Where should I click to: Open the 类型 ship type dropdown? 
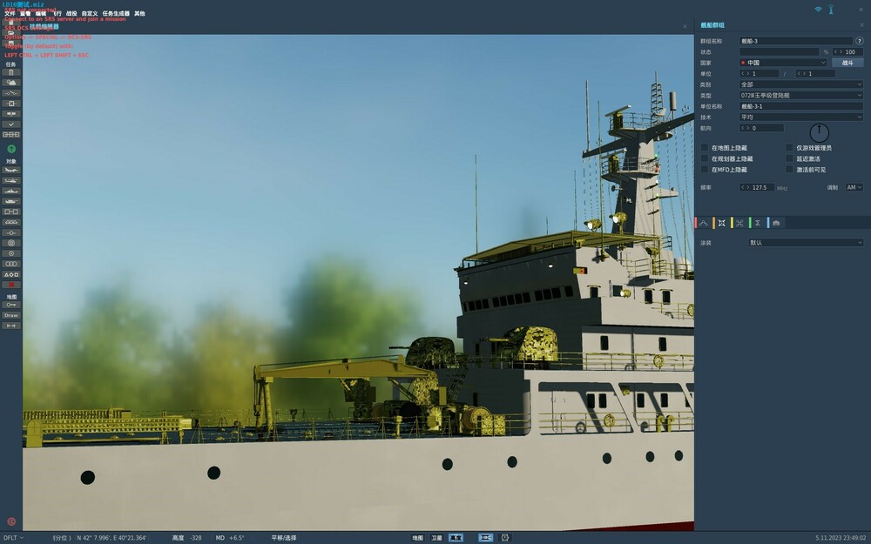click(x=801, y=96)
